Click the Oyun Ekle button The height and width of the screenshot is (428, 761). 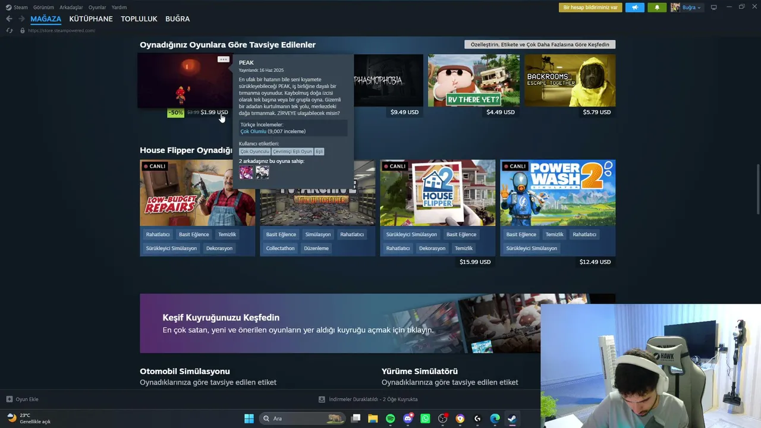(22, 399)
